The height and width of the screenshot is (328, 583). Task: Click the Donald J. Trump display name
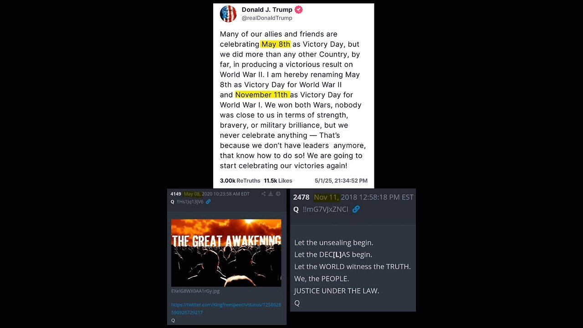[266, 10]
